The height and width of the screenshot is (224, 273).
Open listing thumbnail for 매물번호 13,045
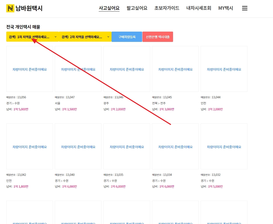[x=175, y=69]
